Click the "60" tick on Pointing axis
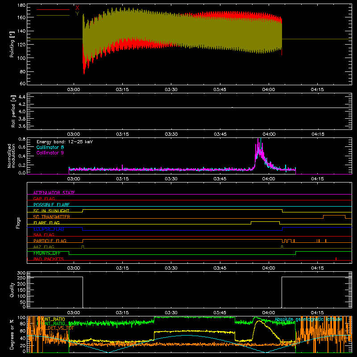 23,83
